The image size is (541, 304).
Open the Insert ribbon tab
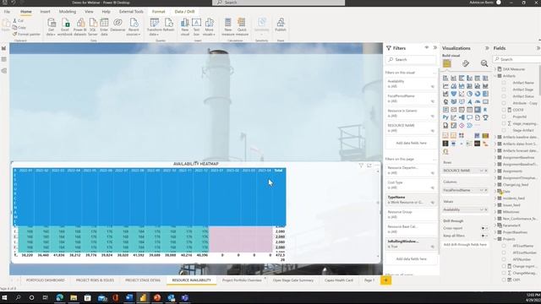[45, 12]
